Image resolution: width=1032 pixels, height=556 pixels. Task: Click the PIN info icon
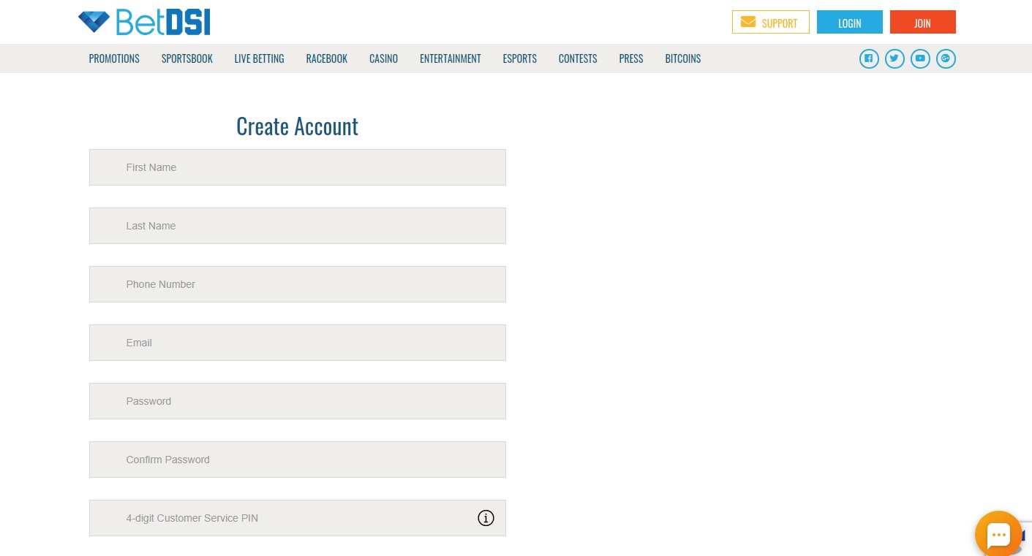coord(486,518)
